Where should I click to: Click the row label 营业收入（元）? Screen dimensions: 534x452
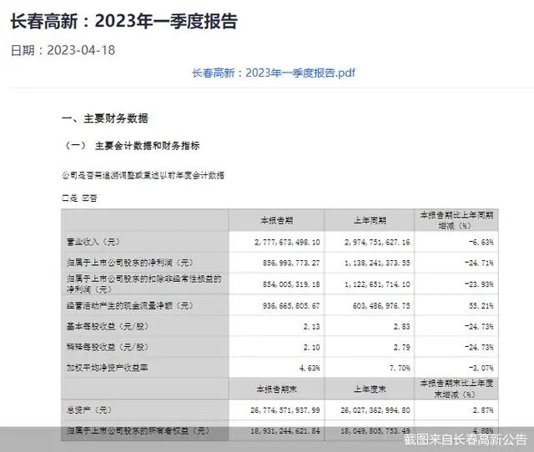[x=93, y=242]
